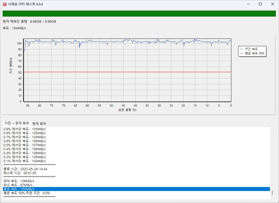The height and width of the screenshot is (203, 279).
Task: Click the 현재 채워진 용량 status text
Action: point(29,21)
